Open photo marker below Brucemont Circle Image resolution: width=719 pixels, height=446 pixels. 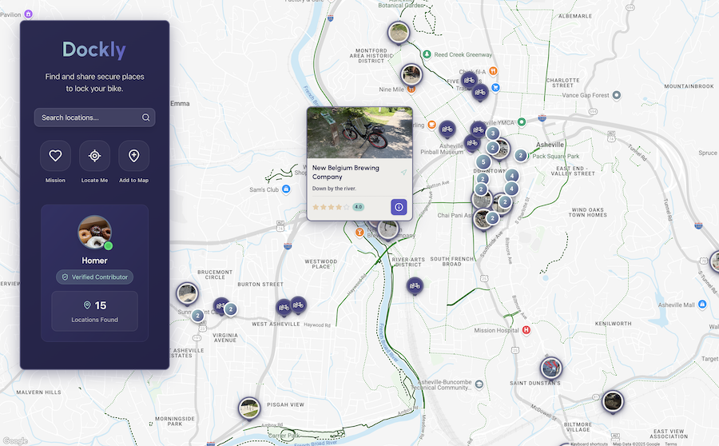(187, 293)
